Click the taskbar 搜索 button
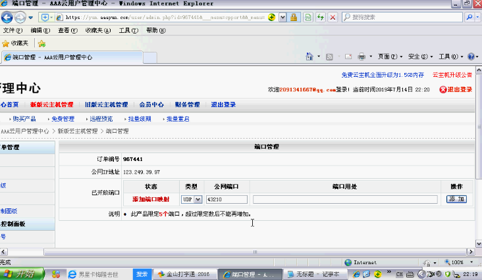 coord(142,274)
